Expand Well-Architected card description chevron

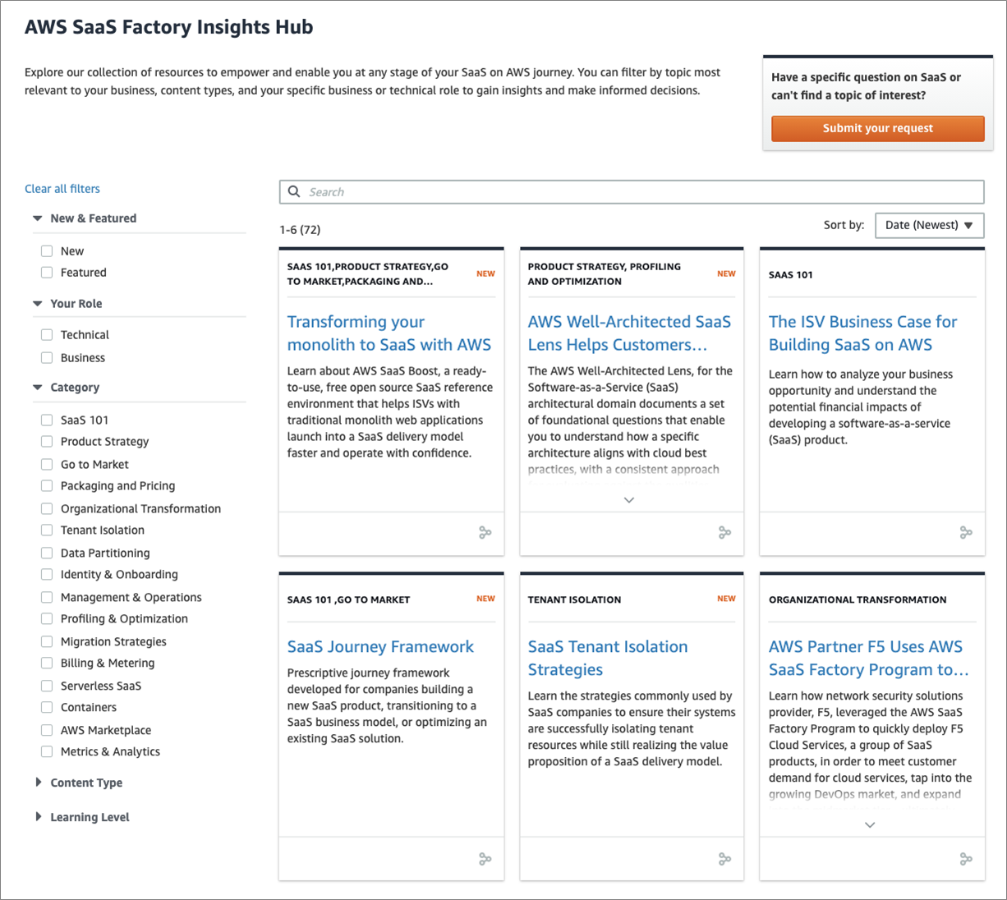point(629,500)
